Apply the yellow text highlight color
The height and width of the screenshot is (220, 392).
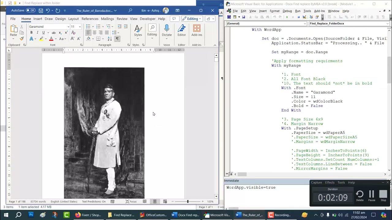41,39
